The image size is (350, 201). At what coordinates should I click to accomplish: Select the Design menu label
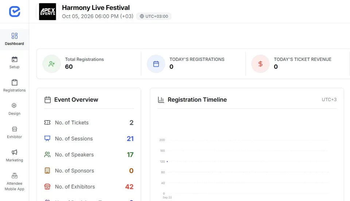tap(15, 113)
